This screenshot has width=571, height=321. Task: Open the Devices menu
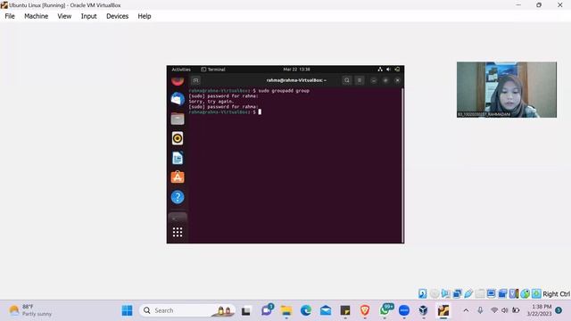point(117,16)
